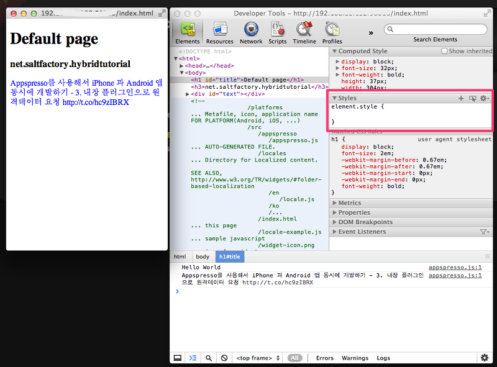Open the Timeline panel
Screen dimensions: 497x367
click(304, 33)
